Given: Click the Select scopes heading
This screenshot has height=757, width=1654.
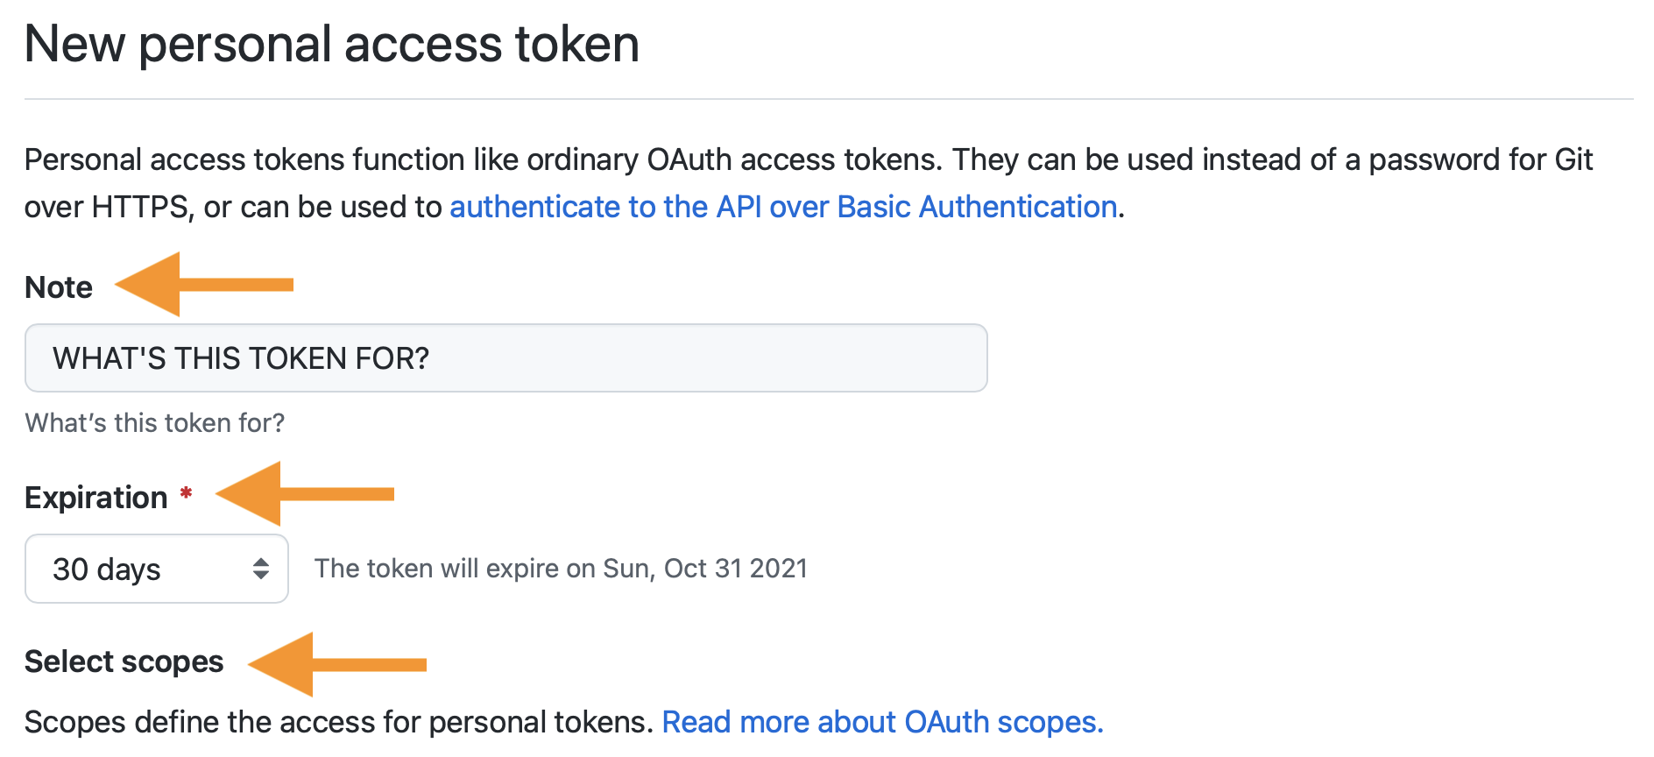Looking at the screenshot, I should pos(124,661).
